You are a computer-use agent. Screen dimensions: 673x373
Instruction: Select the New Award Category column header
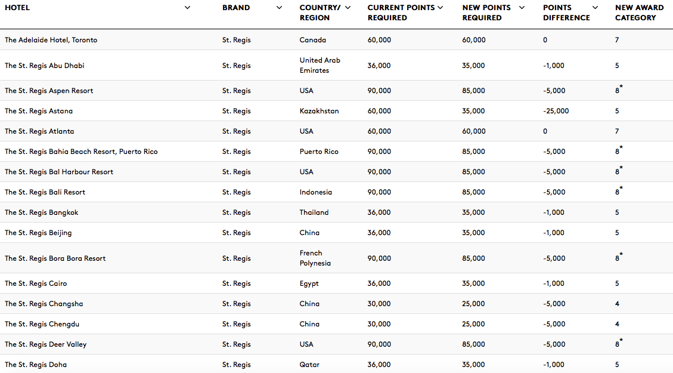639,13
